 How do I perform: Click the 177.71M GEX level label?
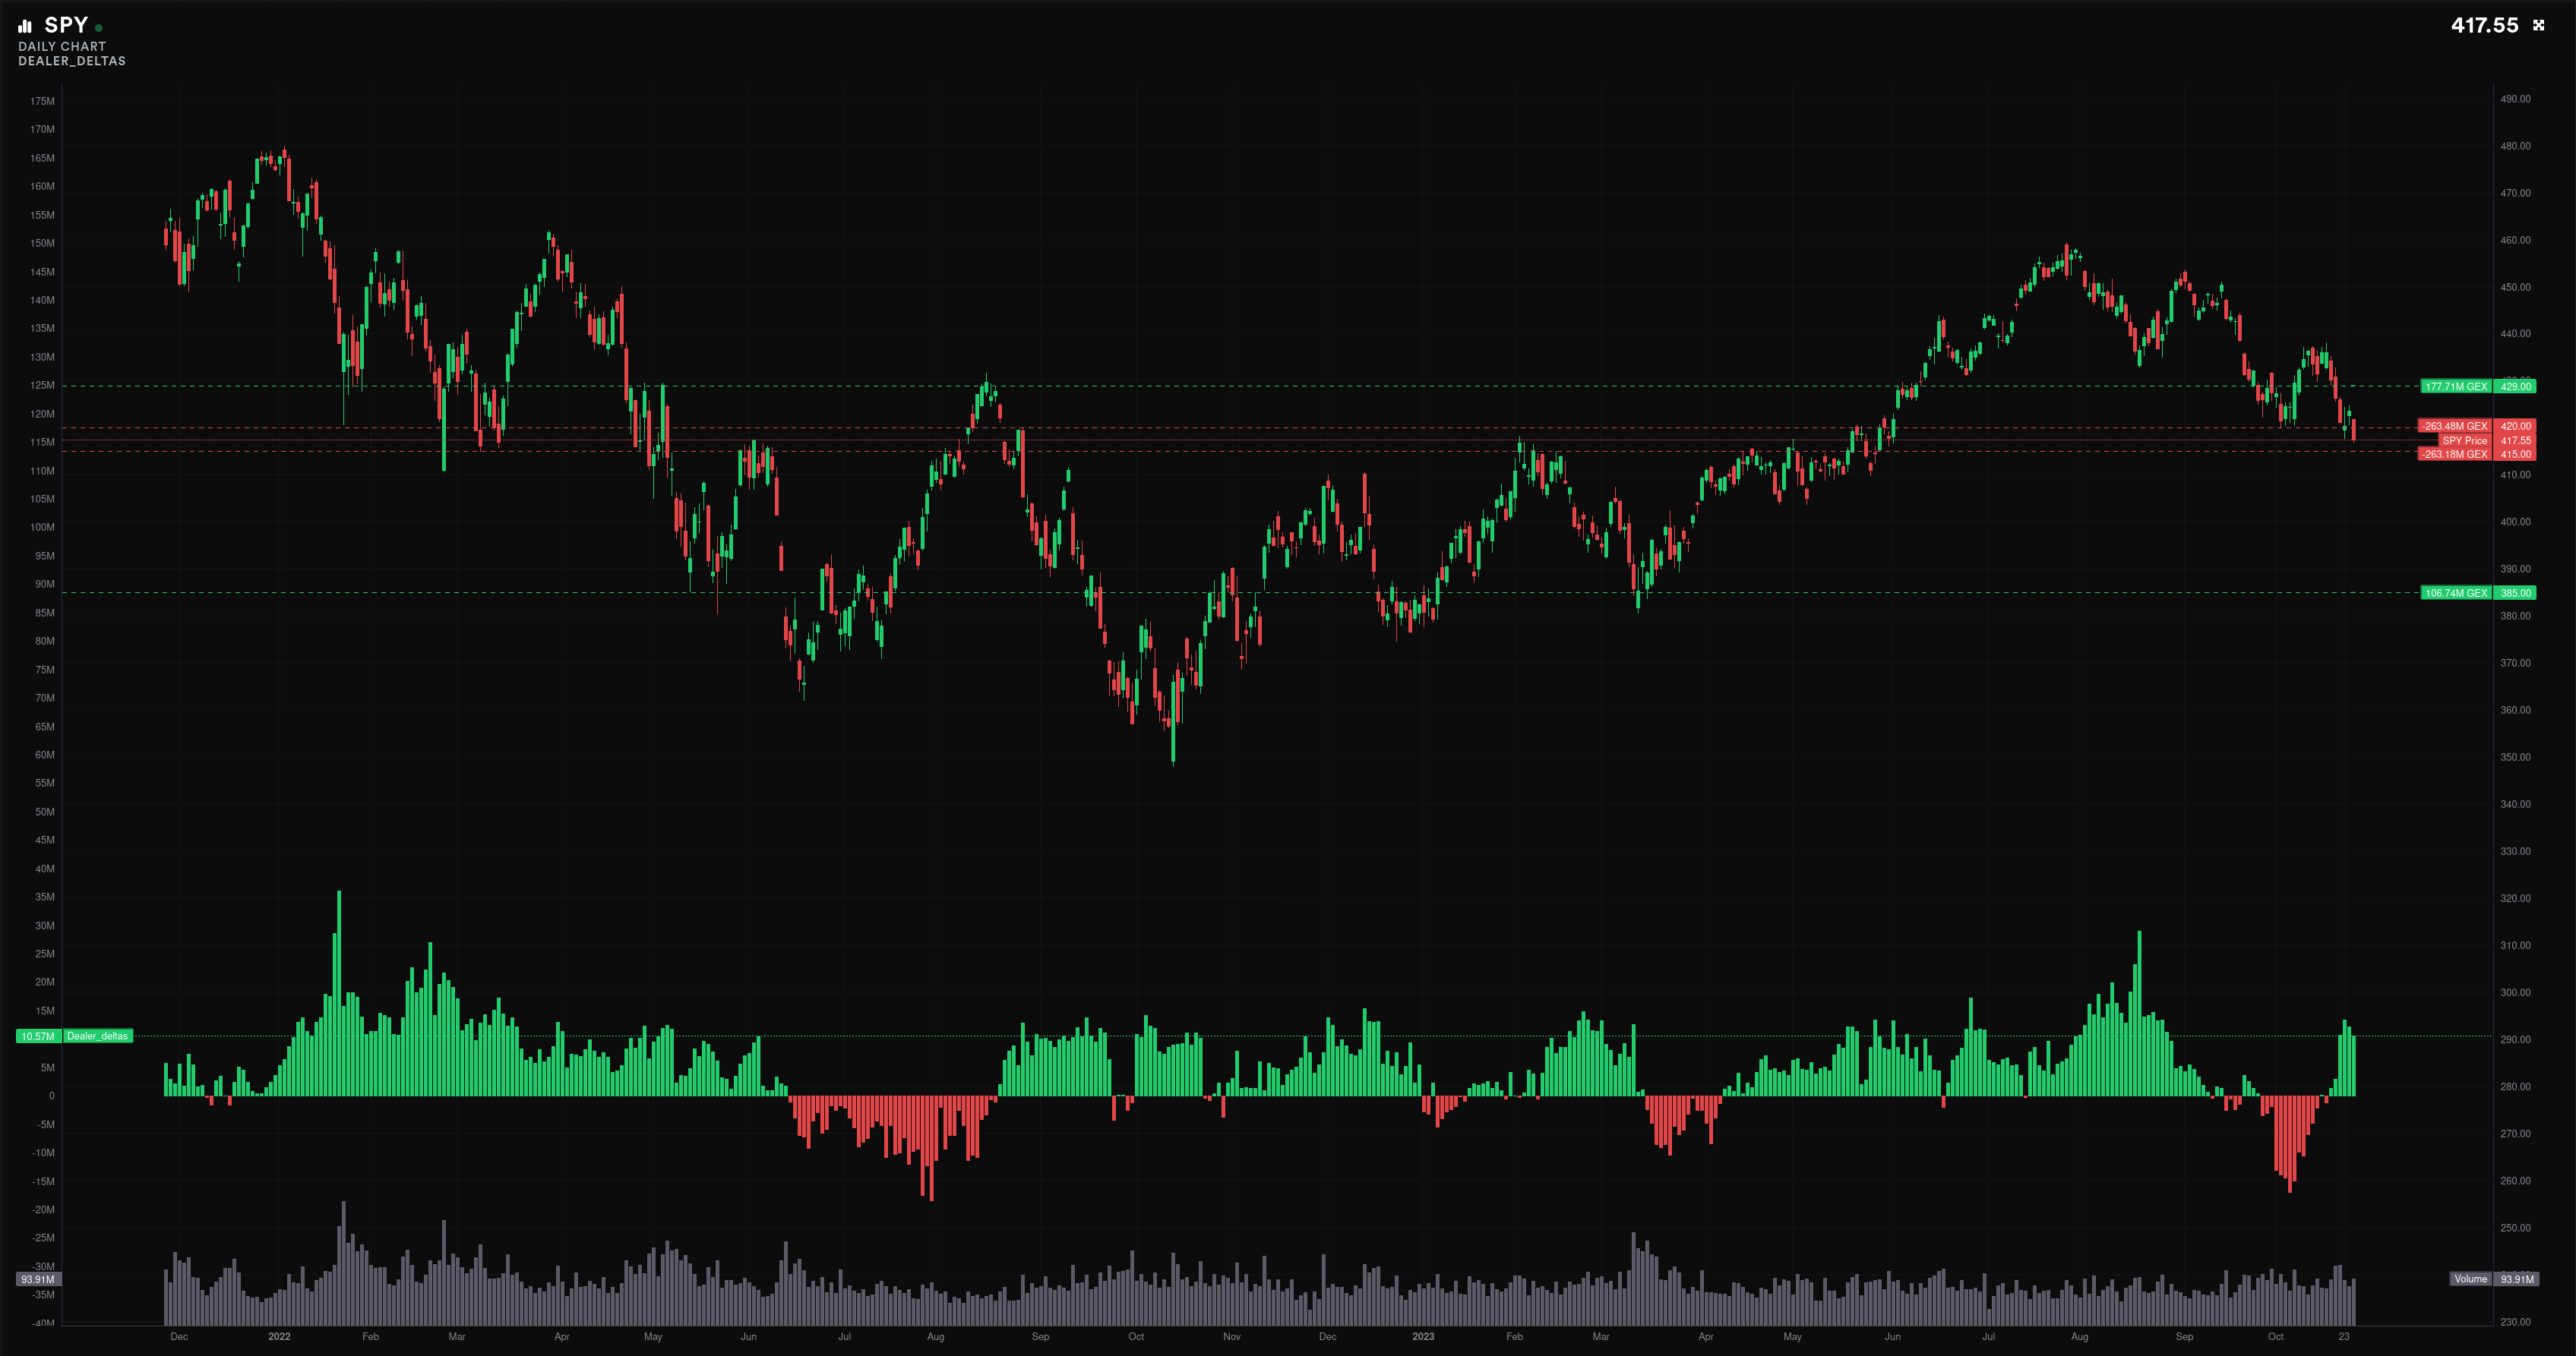2456,386
